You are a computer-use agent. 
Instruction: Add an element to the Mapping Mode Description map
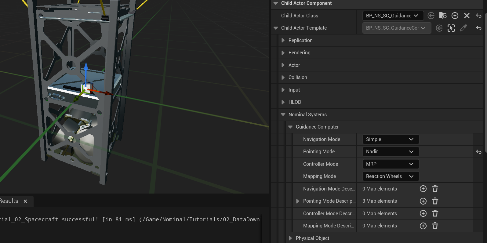click(423, 226)
